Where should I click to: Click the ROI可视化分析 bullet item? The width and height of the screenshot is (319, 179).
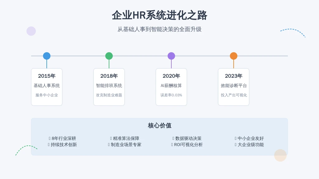188,145
